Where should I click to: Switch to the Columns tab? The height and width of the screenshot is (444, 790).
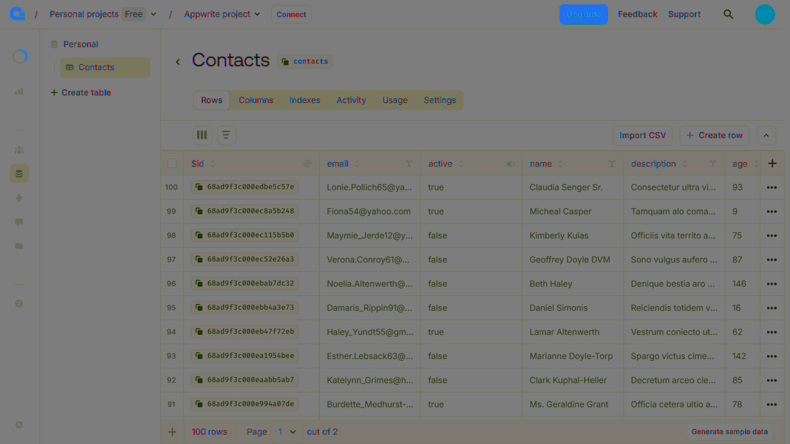tap(256, 100)
